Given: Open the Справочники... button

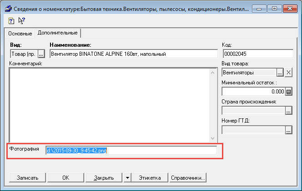Looking at the screenshot, I should (x=188, y=177).
